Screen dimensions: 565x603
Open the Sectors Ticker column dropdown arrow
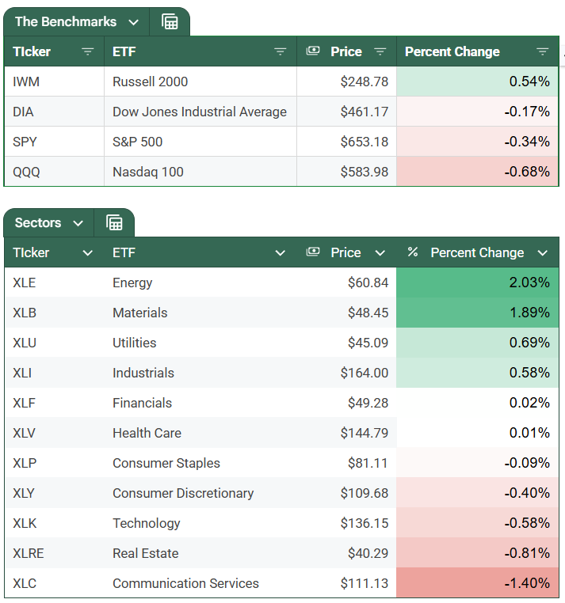click(87, 253)
